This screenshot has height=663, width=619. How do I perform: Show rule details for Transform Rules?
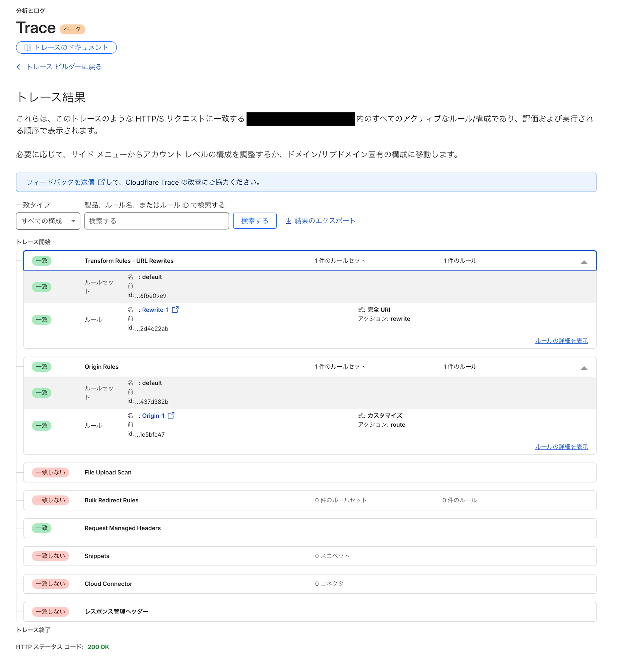tap(561, 340)
